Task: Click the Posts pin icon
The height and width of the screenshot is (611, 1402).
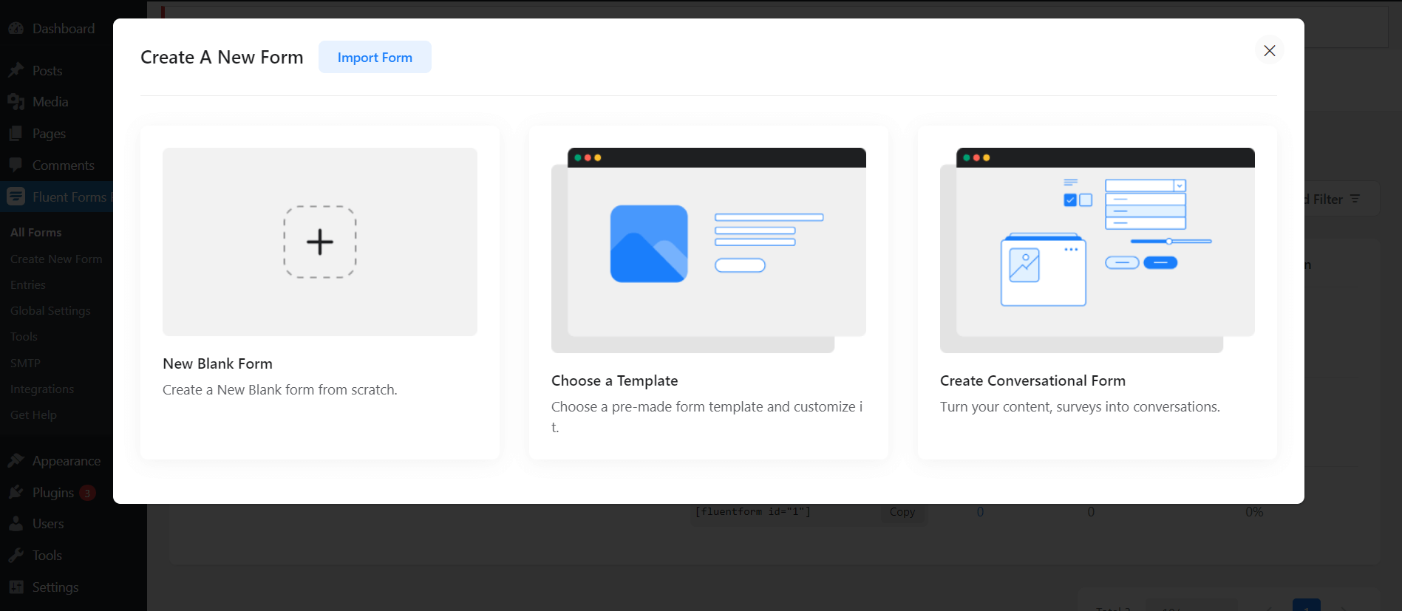Action: [16, 71]
